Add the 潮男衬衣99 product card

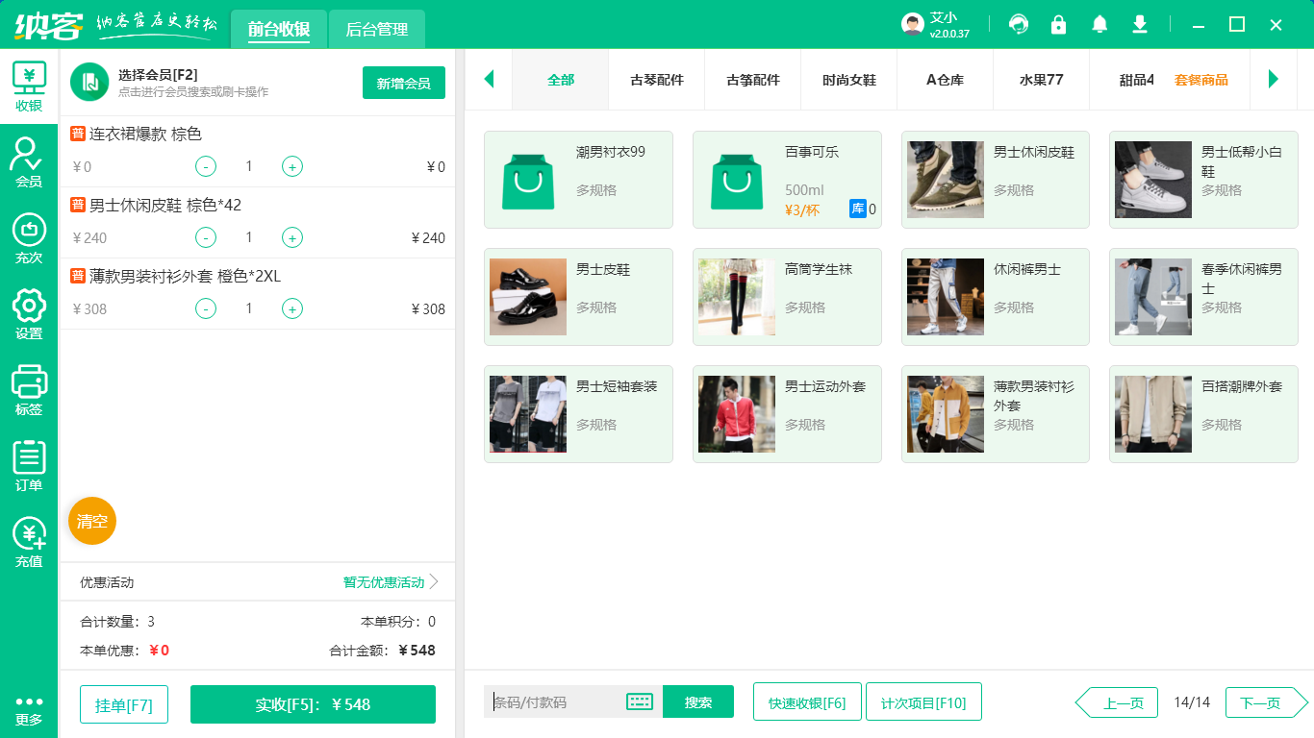[x=578, y=180]
